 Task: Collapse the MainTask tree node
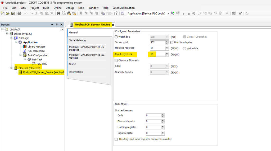(25, 59)
